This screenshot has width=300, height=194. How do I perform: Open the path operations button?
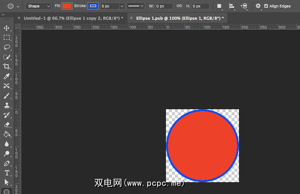(219, 6)
